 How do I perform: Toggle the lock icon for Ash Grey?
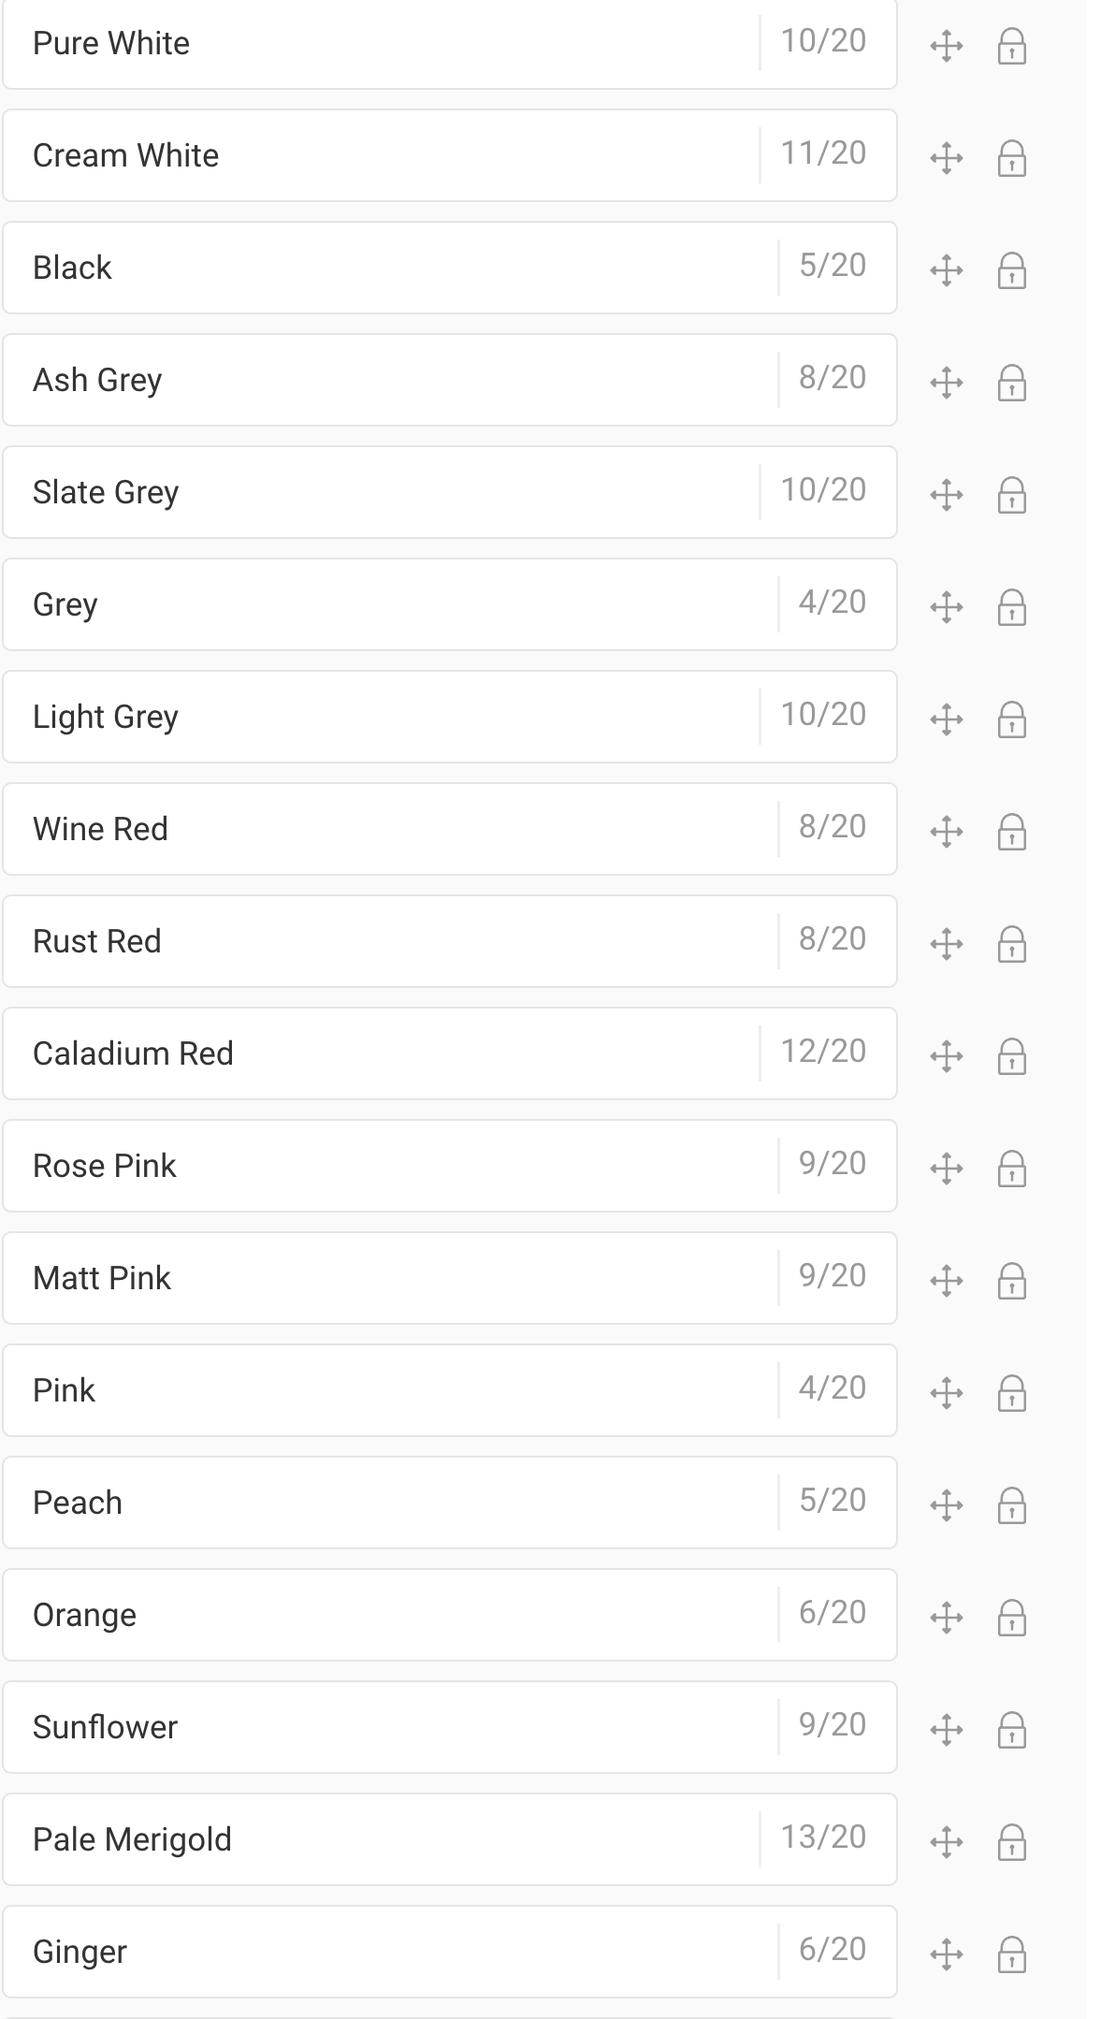pos(1012,383)
